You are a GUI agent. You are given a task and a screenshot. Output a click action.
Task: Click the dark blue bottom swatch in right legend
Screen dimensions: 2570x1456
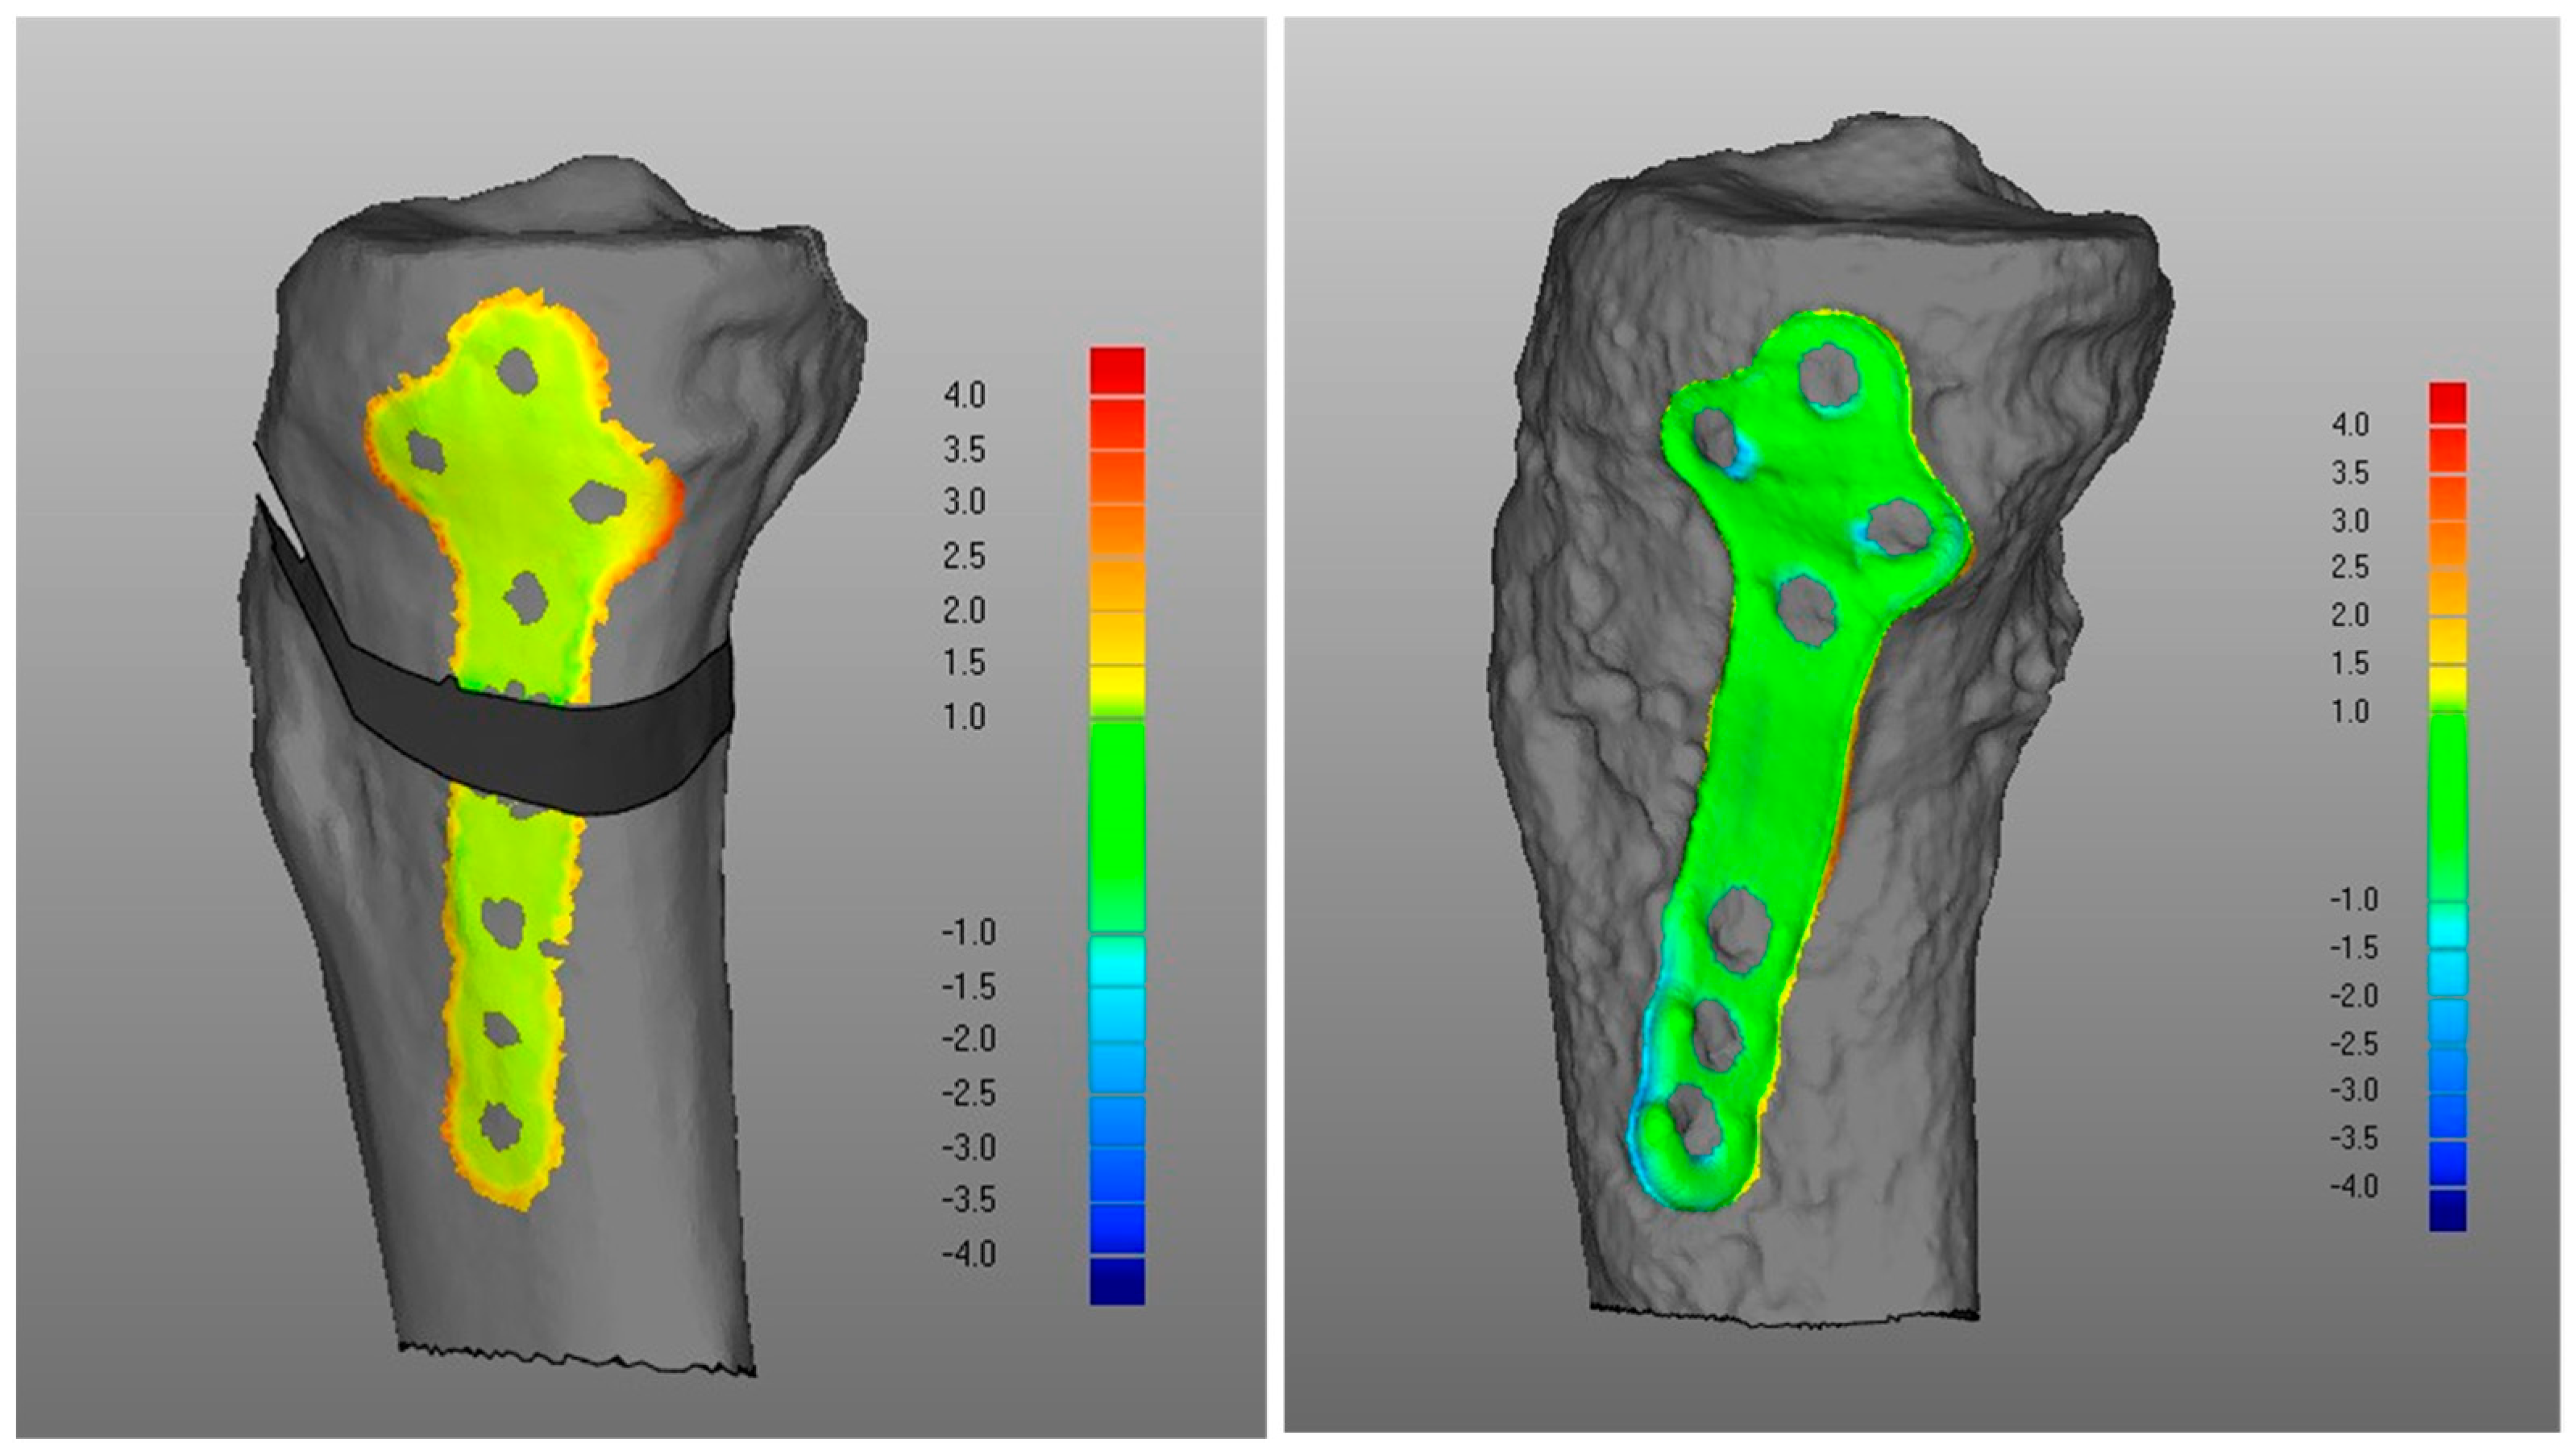pos(2447,1210)
